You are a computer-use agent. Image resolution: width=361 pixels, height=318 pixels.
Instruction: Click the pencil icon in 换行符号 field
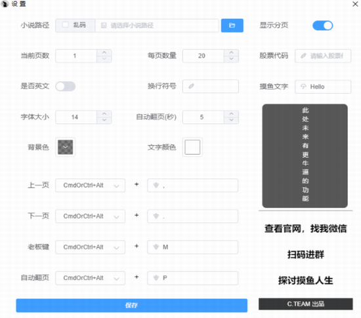click(x=191, y=87)
